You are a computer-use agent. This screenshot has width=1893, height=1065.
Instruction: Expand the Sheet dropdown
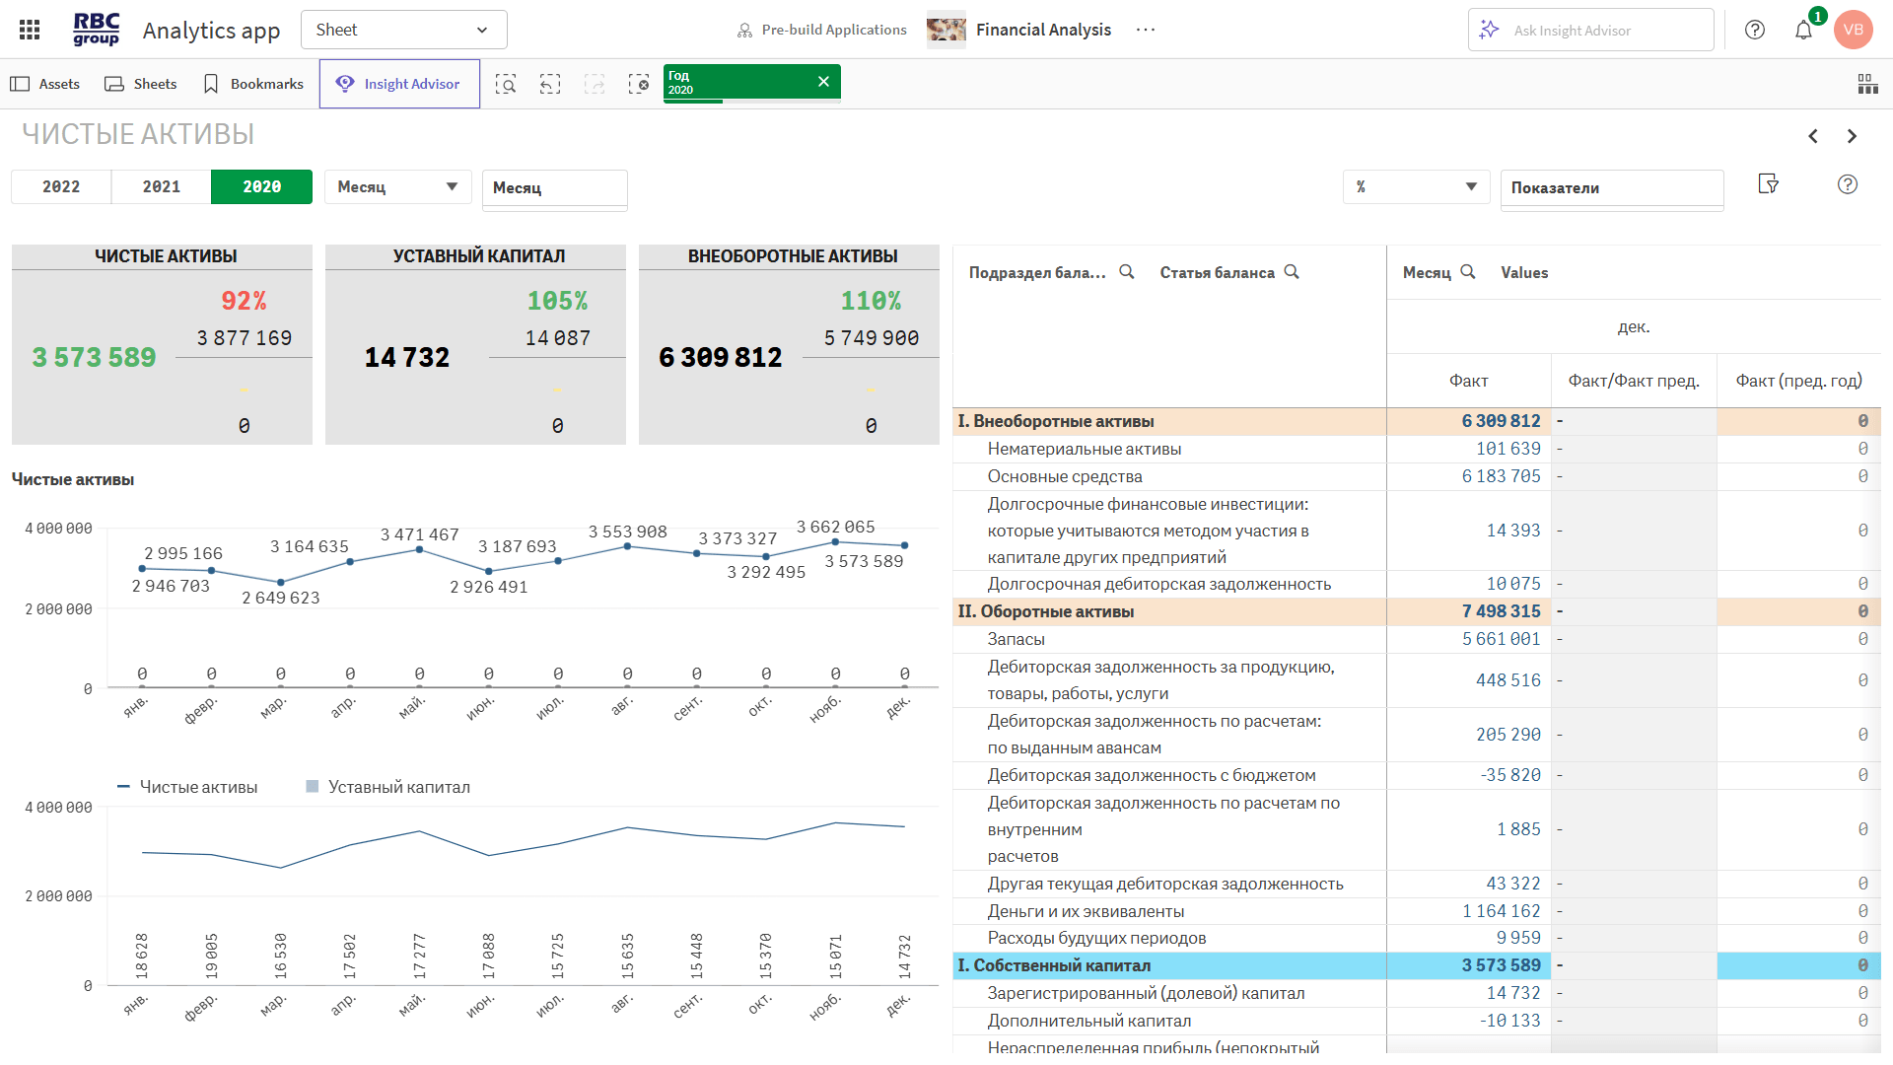pos(403,30)
